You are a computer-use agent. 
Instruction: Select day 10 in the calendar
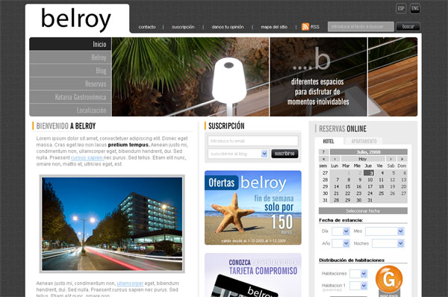click(x=370, y=180)
